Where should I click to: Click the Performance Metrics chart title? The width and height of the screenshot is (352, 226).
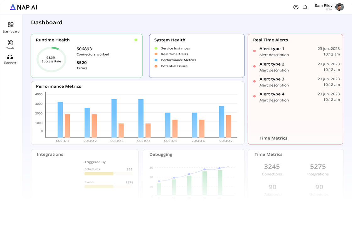point(58,87)
